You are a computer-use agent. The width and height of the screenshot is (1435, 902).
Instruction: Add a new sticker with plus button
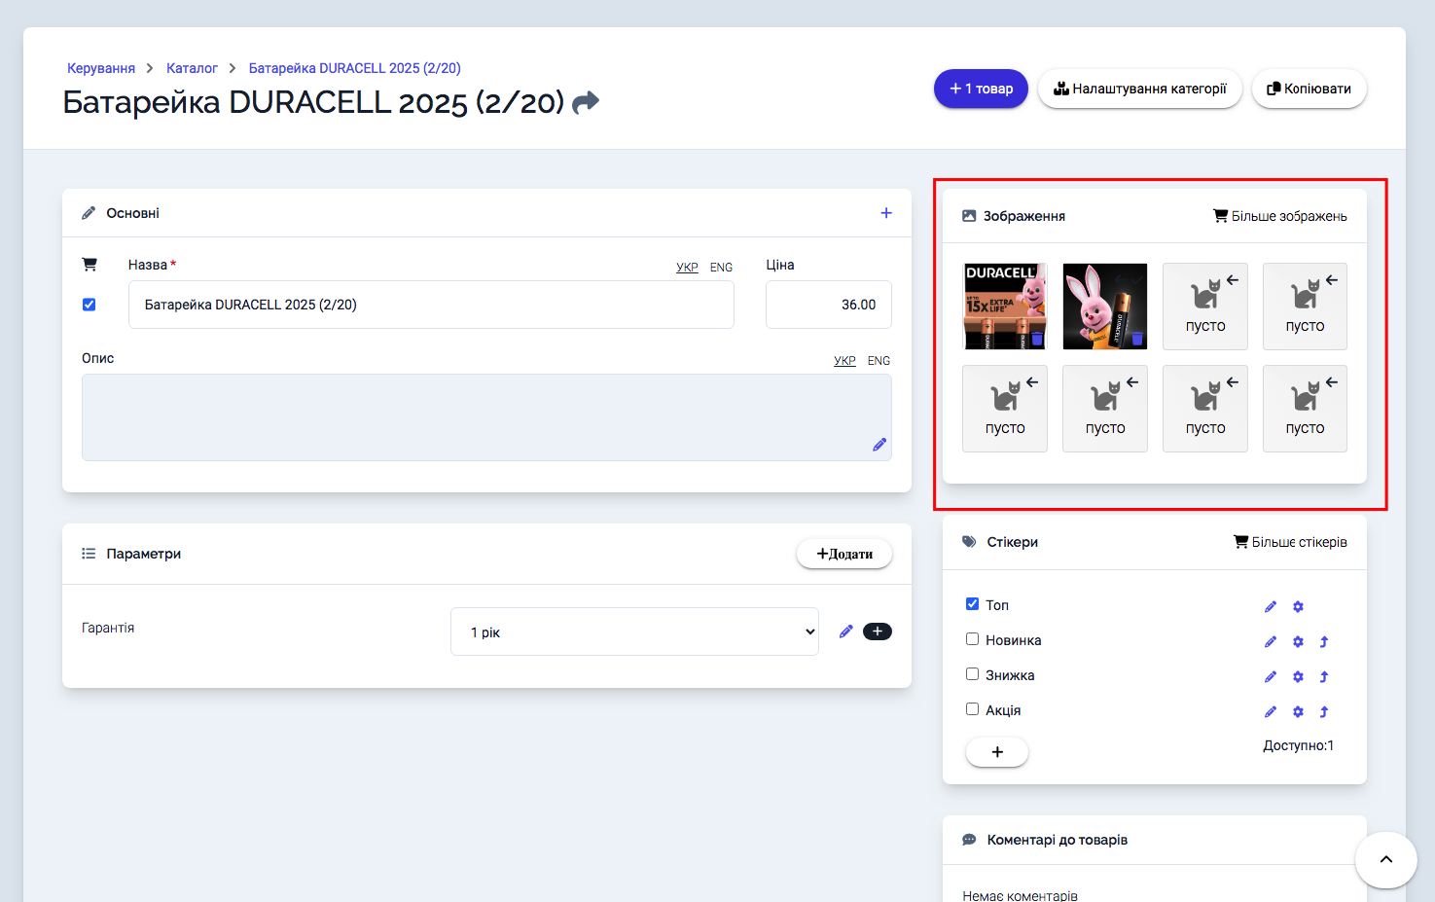pyautogui.click(x=997, y=752)
